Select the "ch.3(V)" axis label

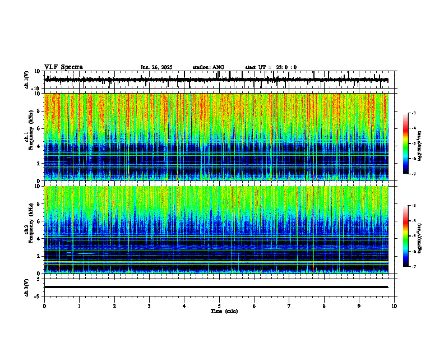click(x=27, y=288)
